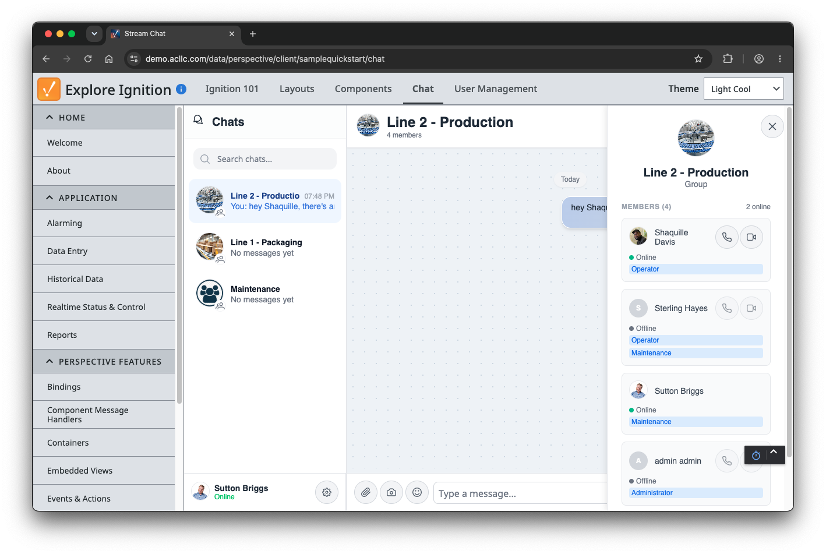Select the Line 2 - Production chat

(x=265, y=201)
